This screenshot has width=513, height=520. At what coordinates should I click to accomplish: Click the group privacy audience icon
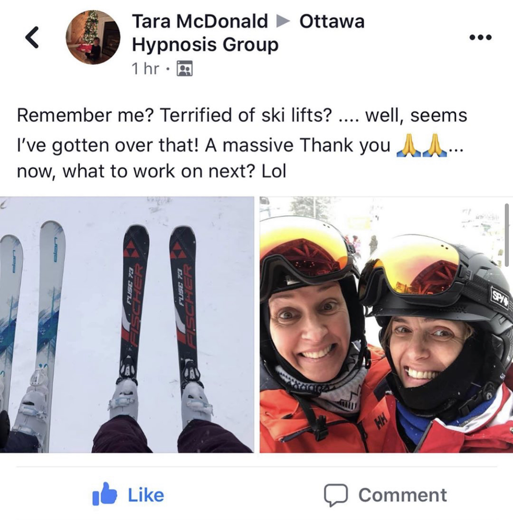click(x=185, y=68)
